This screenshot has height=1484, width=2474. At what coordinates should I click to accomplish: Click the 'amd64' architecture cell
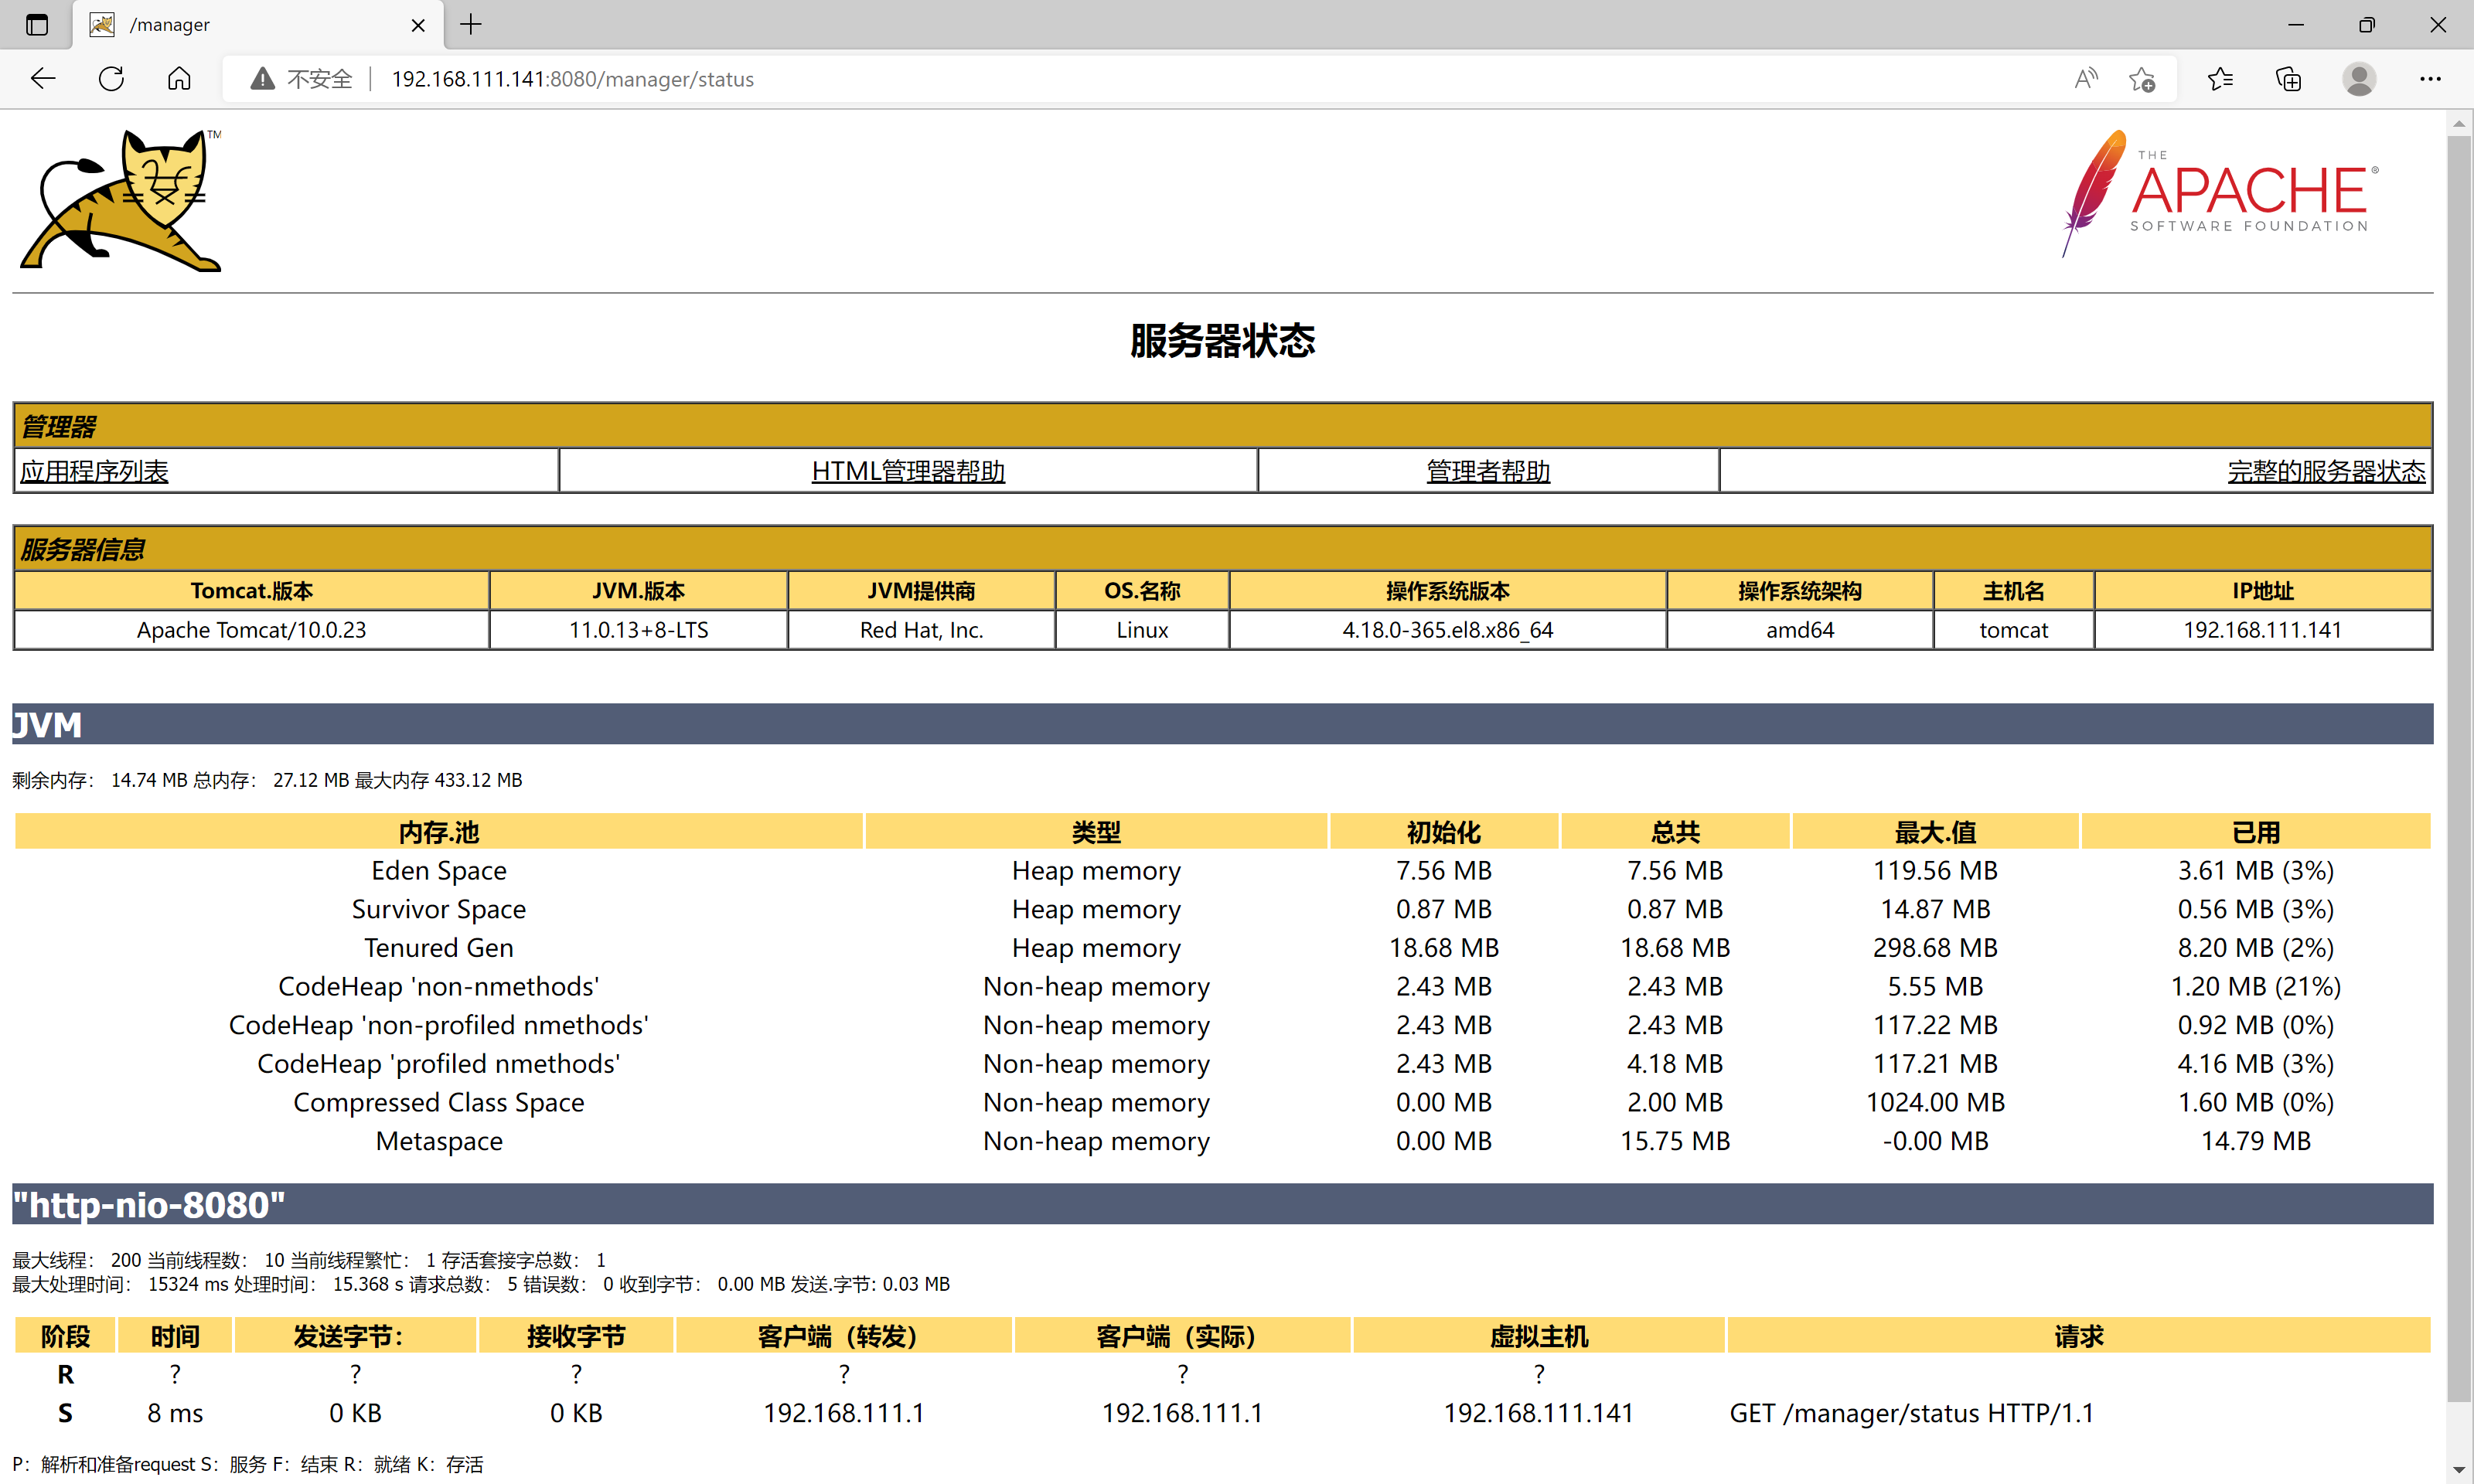[x=1800, y=630]
